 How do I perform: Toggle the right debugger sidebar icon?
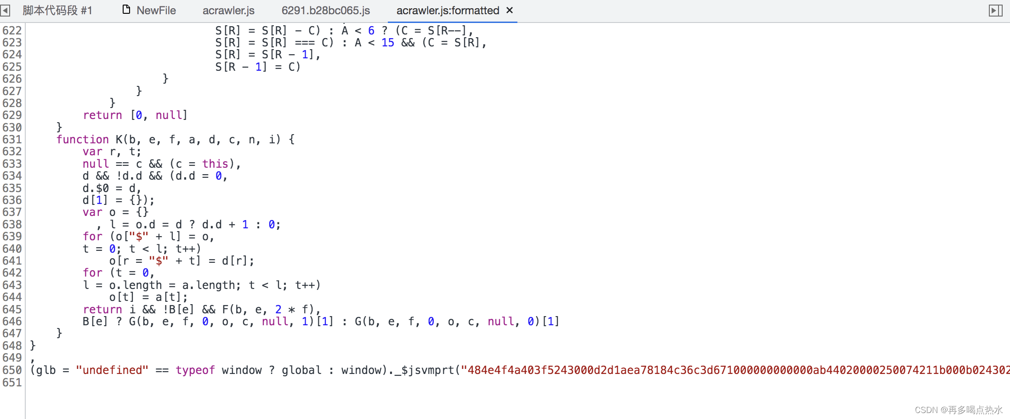click(x=995, y=10)
